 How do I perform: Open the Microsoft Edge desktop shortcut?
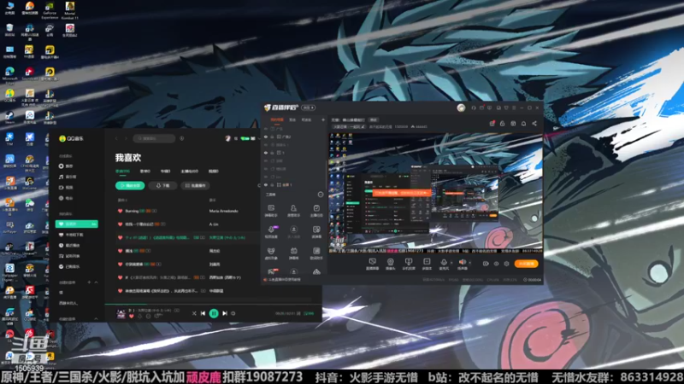click(9, 74)
